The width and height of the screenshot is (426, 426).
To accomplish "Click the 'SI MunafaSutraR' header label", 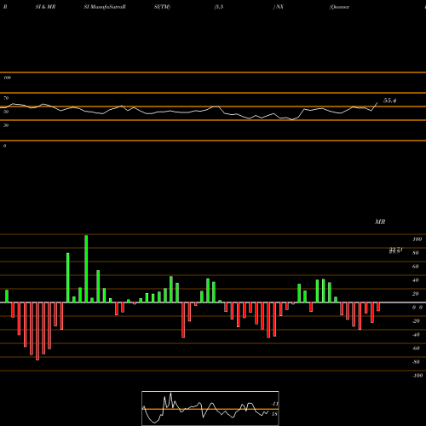I will click(x=105, y=7).
